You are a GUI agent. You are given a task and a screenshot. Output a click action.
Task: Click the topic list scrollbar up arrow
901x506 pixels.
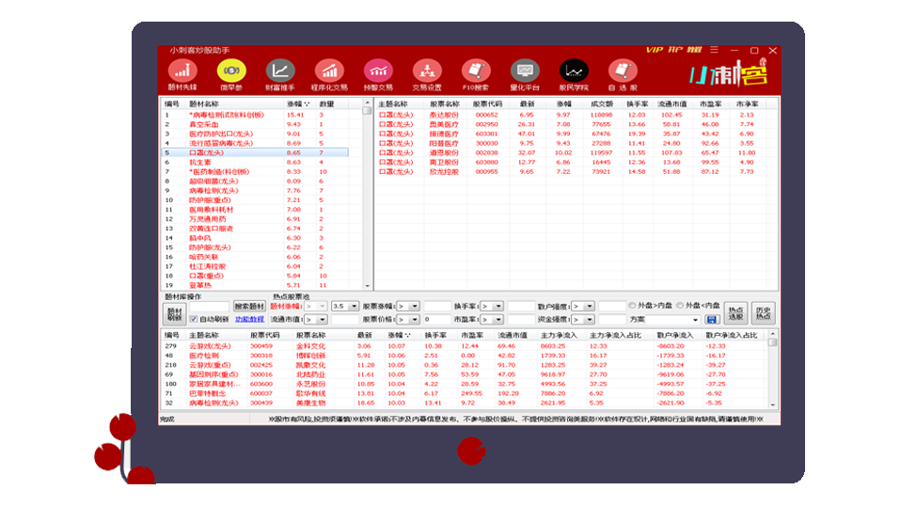click(x=367, y=103)
